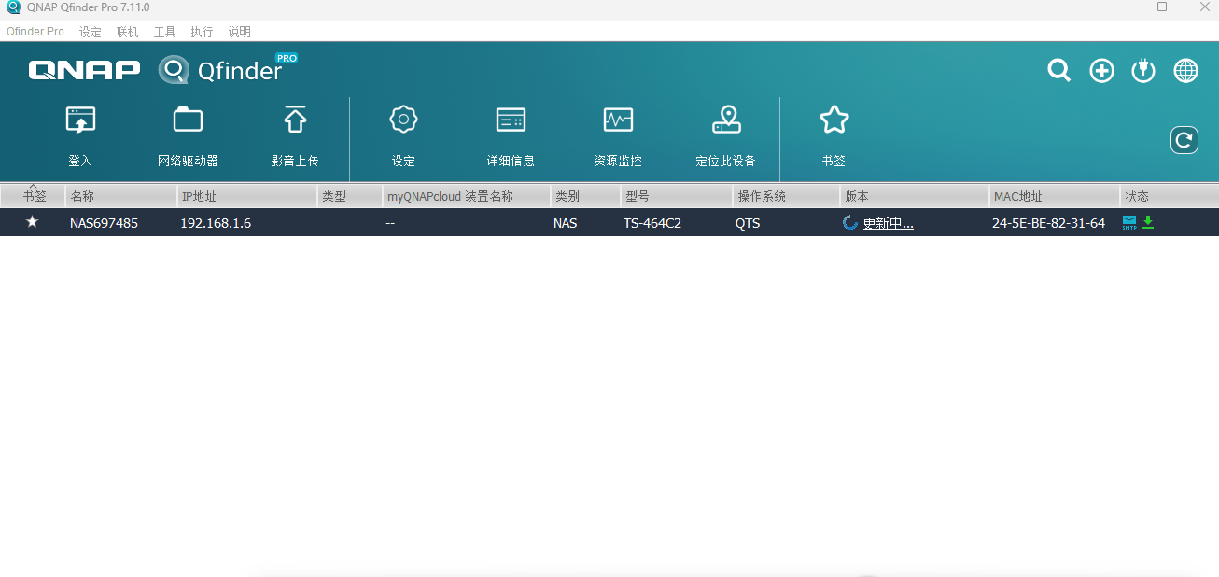The height and width of the screenshot is (577, 1219).
Task: Sort by 类型 column header
Action: point(350,196)
